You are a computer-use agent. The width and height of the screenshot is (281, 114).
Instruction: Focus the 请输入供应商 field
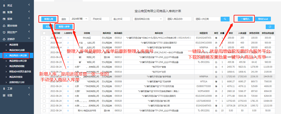tap(207, 19)
